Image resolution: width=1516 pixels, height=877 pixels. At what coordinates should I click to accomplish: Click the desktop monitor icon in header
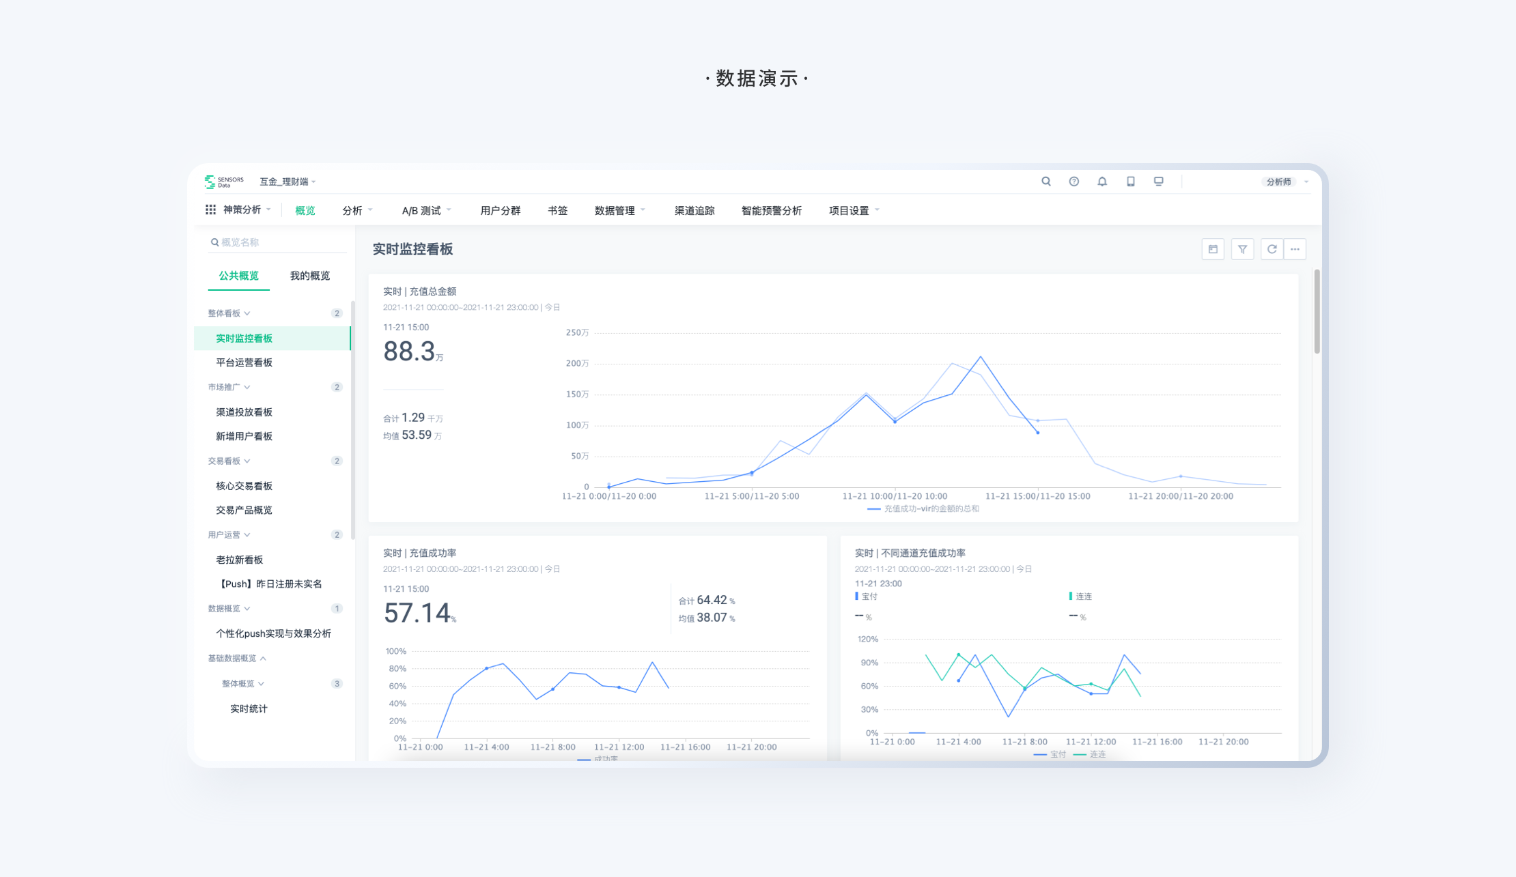[x=1158, y=182]
